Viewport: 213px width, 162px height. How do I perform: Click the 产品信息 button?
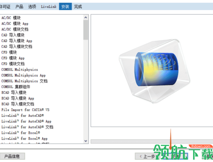[12, 156]
